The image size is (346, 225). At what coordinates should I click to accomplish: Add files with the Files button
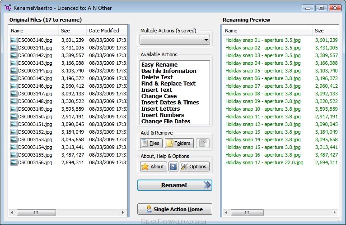pyautogui.click(x=151, y=143)
